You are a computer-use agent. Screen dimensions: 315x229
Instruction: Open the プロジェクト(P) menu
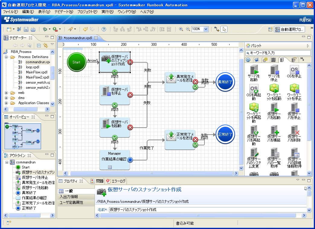coord(87,12)
